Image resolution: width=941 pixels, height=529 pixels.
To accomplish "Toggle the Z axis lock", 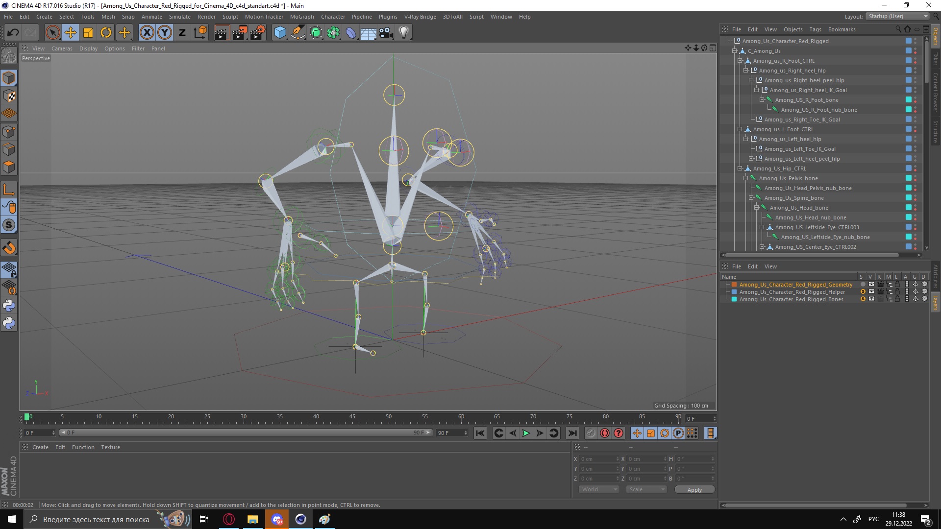I will [182, 33].
